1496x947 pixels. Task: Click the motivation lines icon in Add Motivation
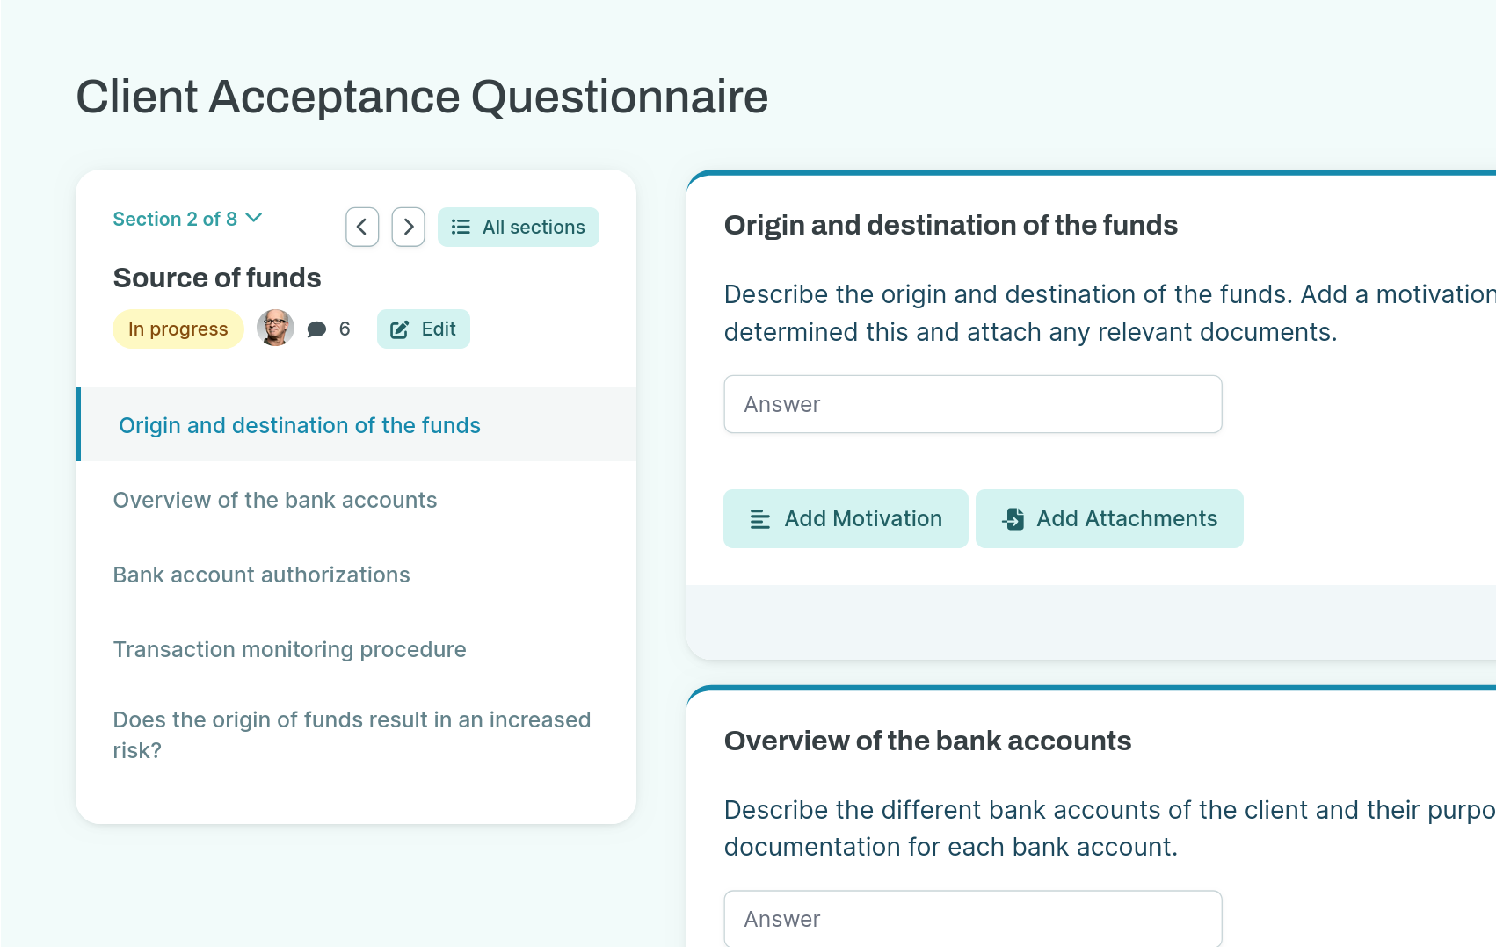tap(759, 518)
